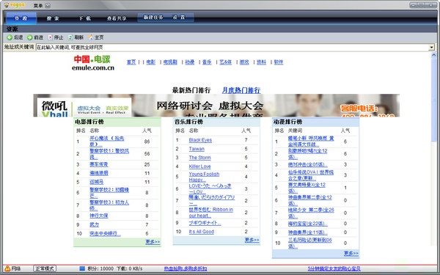Open the 动漫 link in site navigation
The image size is (440, 275).
(190, 62)
